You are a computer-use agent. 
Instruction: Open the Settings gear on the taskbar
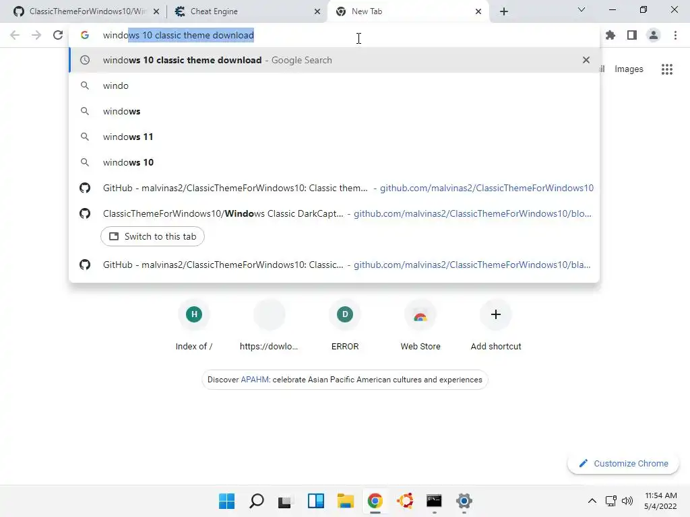pos(464,501)
